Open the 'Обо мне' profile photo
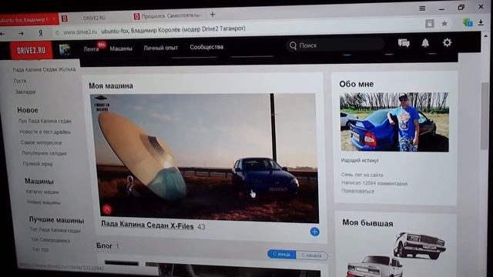This screenshot has width=493, height=277. (394, 122)
